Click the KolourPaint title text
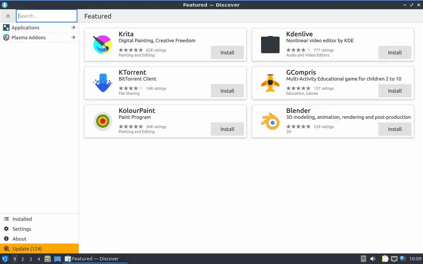Viewport: 423px width, 264px height. pos(137,111)
